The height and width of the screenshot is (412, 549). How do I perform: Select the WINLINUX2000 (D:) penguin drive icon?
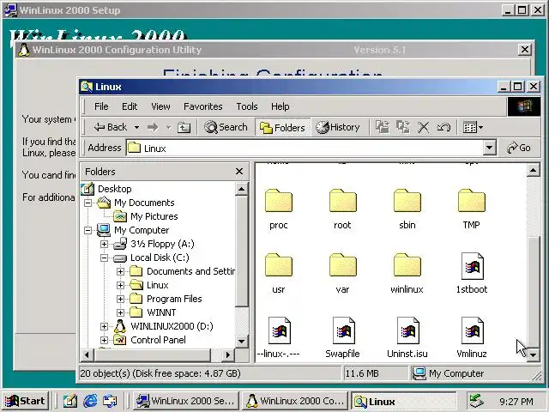[x=120, y=326]
